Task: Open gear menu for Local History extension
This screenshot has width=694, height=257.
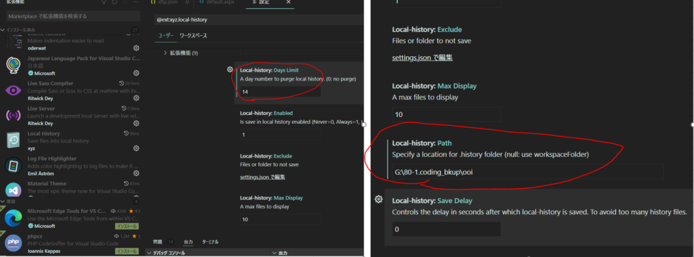Action: 136,148
